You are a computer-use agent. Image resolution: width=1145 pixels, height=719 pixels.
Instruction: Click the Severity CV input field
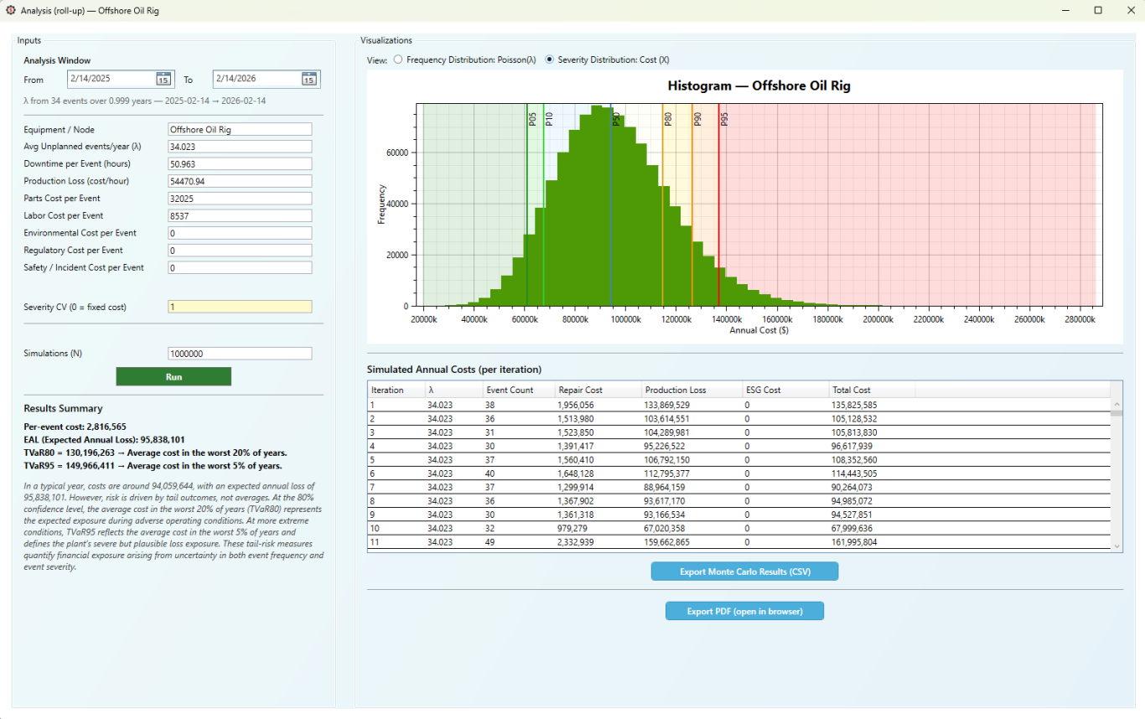click(240, 307)
